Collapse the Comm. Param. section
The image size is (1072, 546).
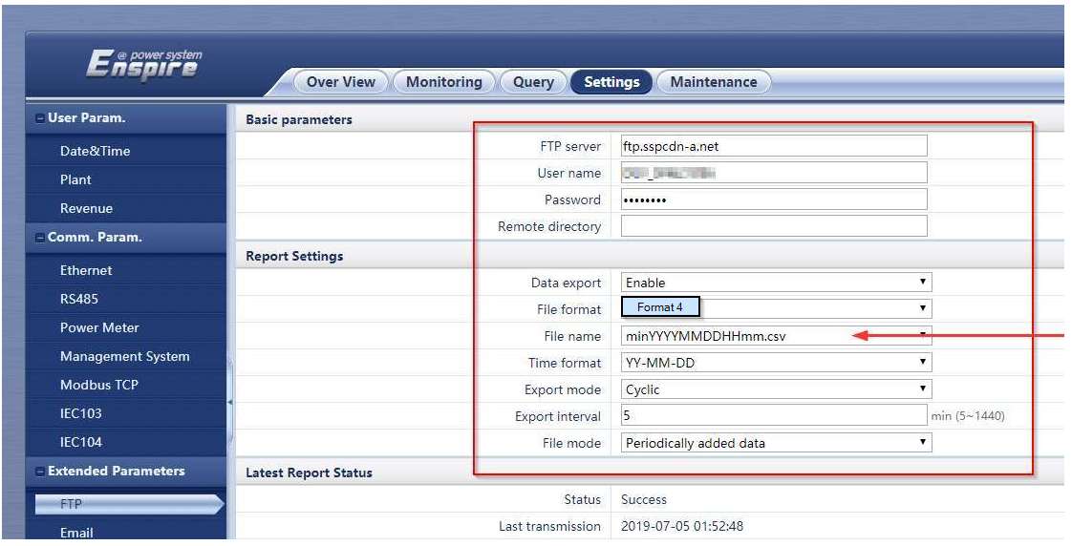coord(39,238)
